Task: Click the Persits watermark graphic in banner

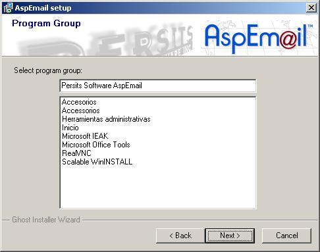Action: 105,41
